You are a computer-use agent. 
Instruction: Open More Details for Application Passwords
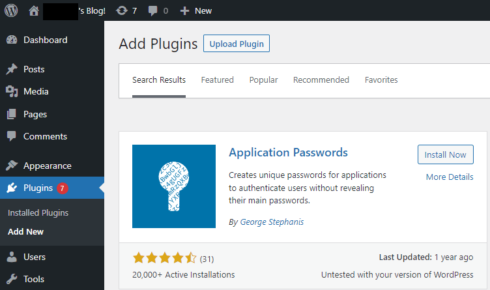coord(449,177)
